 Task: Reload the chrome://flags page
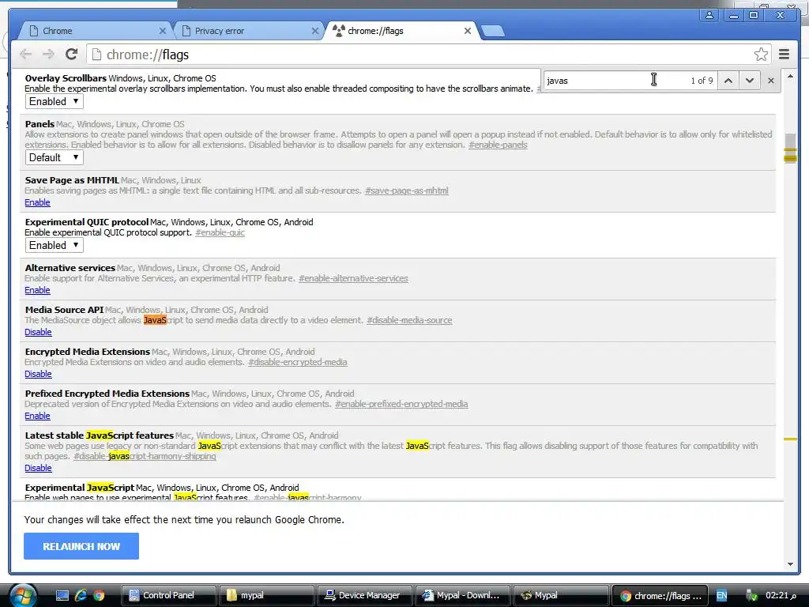click(x=72, y=55)
